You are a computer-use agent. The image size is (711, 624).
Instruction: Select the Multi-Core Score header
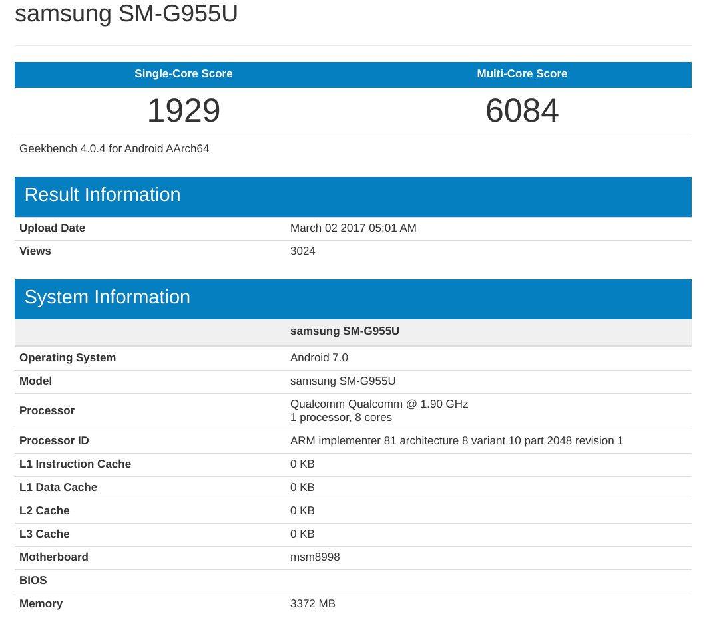(522, 73)
